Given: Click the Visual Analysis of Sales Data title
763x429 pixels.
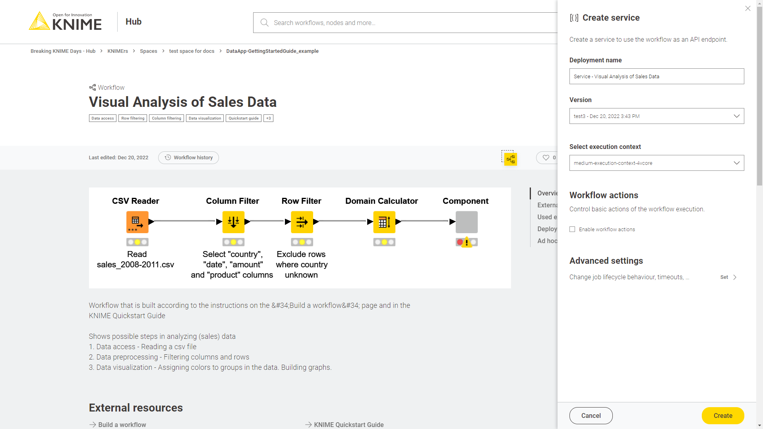Looking at the screenshot, I should click(182, 102).
